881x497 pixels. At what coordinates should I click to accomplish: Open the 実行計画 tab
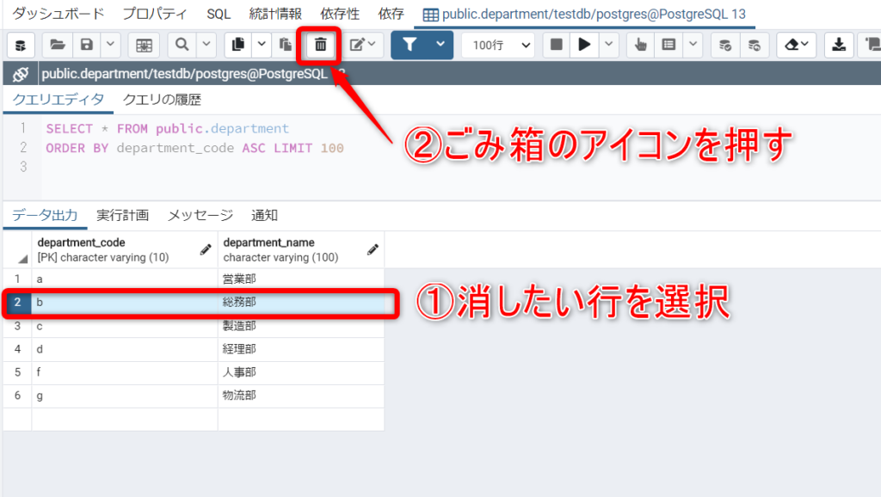point(122,216)
